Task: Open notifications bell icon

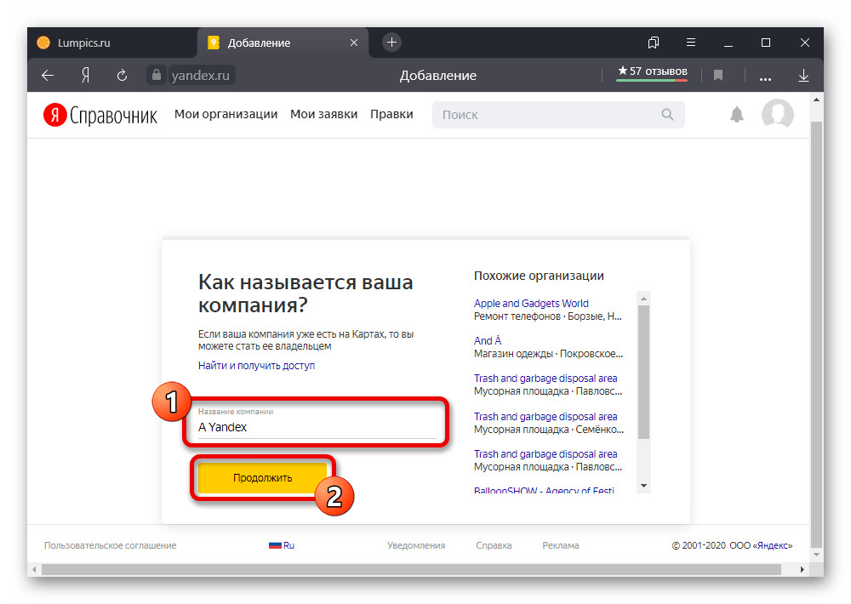Action: pos(737,115)
